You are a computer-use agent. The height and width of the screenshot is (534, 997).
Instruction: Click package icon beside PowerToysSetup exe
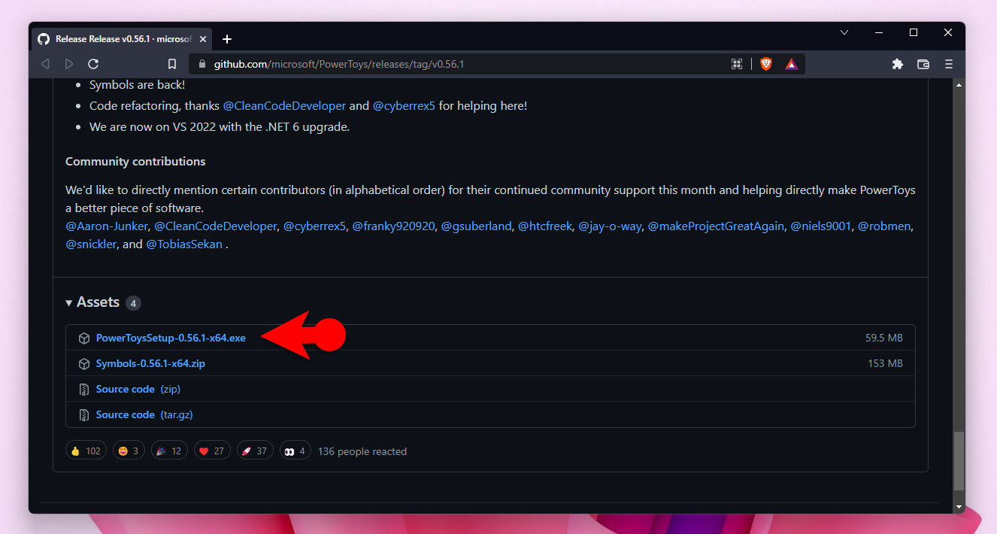(84, 338)
